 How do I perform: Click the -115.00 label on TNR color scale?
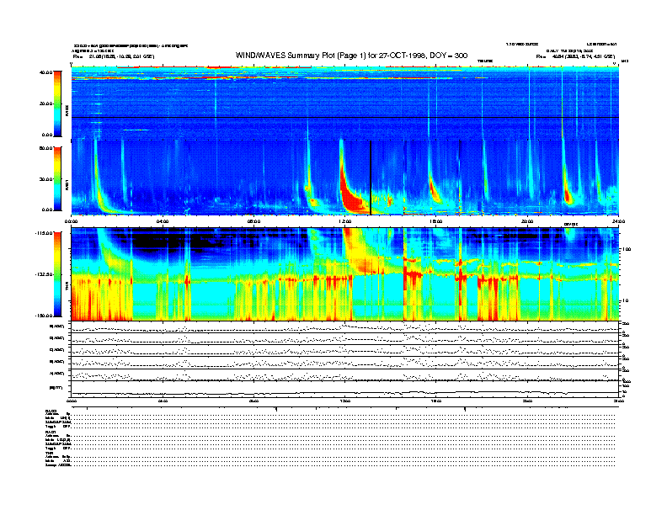[44, 233]
